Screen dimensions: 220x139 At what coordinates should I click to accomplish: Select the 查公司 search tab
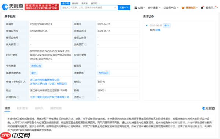click(66, 3)
